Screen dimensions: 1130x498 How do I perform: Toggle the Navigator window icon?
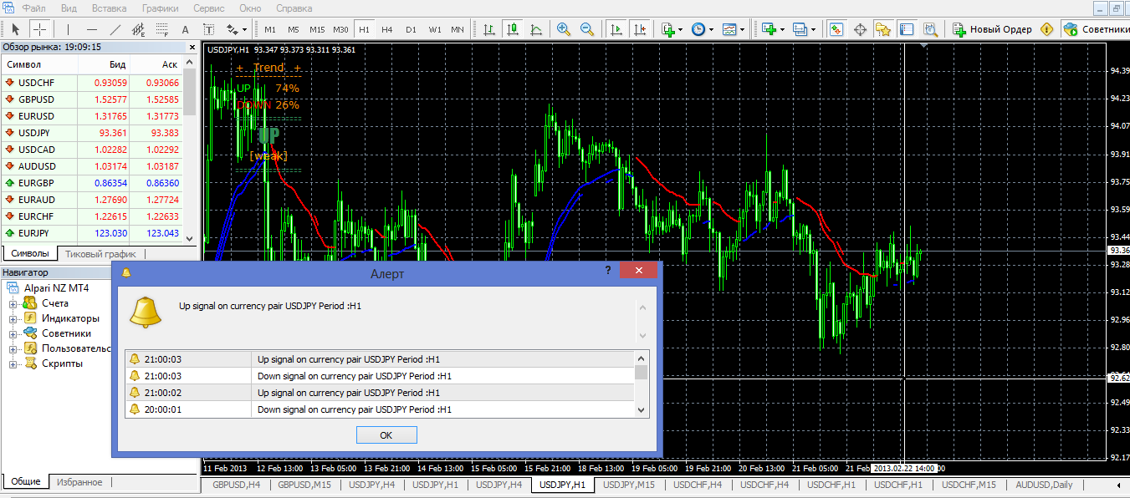pyautogui.click(x=883, y=29)
